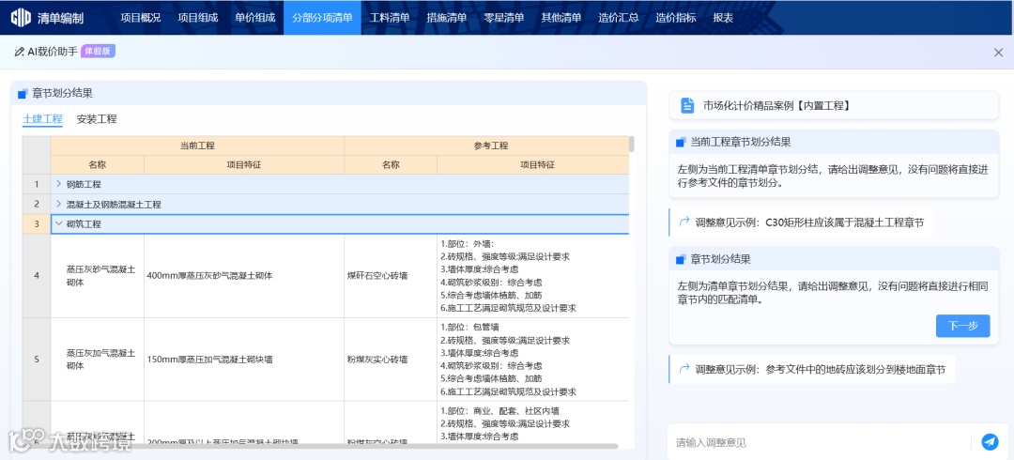
Task: Select row number 2 header
Action: click(x=37, y=204)
